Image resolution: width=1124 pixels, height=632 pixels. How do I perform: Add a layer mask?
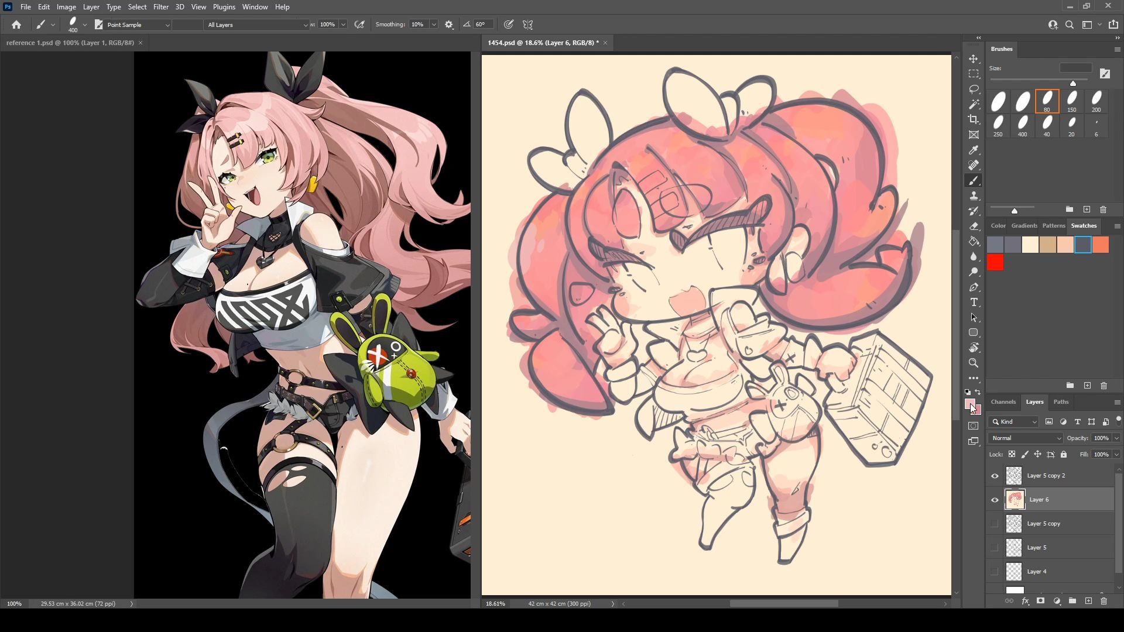[1040, 601]
